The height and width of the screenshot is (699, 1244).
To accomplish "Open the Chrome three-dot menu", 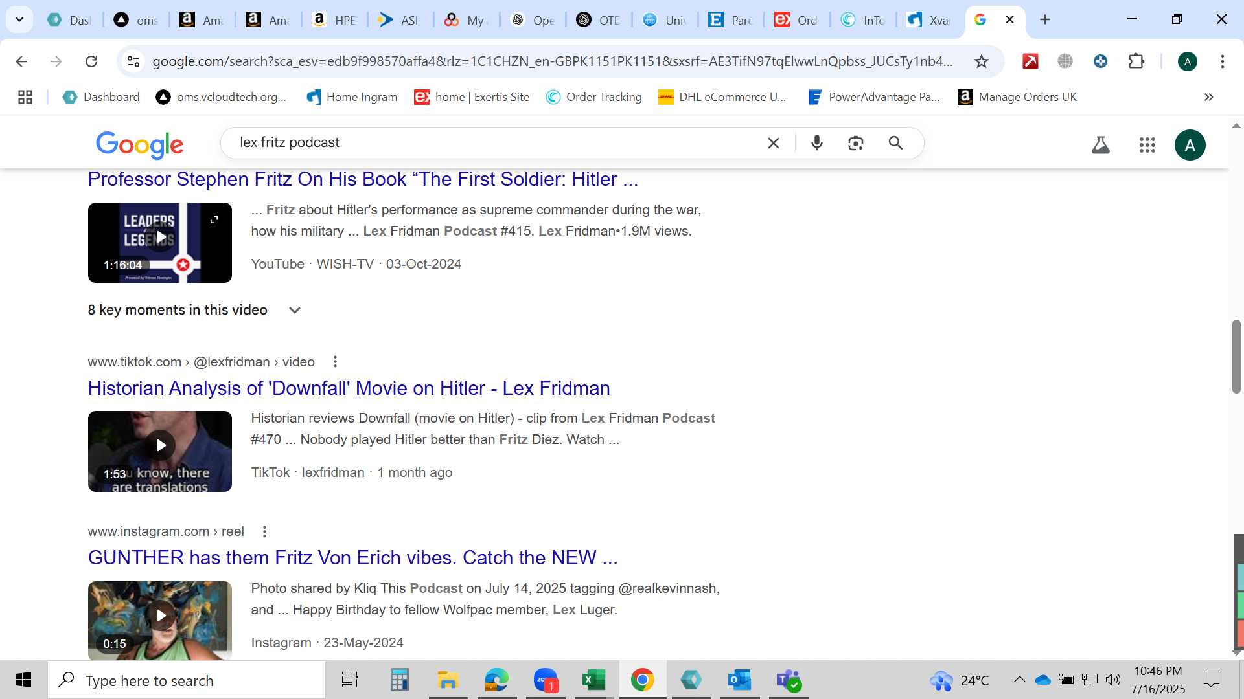I will (x=1223, y=61).
